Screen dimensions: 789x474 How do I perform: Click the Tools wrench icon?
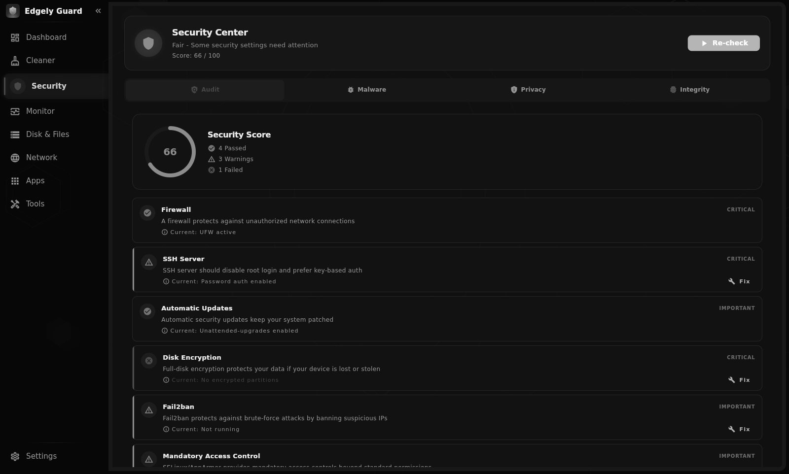15,204
